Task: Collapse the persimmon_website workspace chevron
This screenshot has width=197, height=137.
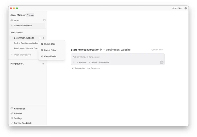Action: point(12,38)
